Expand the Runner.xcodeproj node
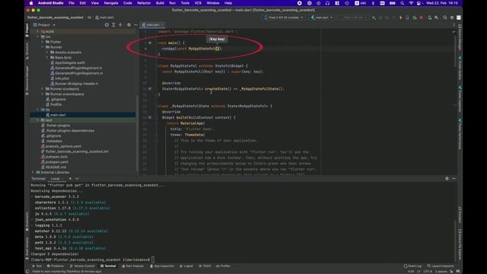The height and width of the screenshot is (274, 487). (43, 89)
